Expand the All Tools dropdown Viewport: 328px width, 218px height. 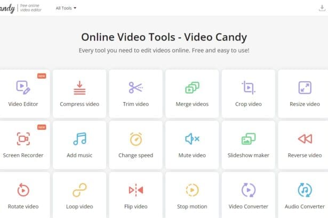click(66, 8)
